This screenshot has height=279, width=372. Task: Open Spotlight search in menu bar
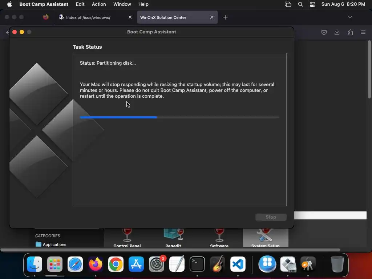pyautogui.click(x=300, y=4)
